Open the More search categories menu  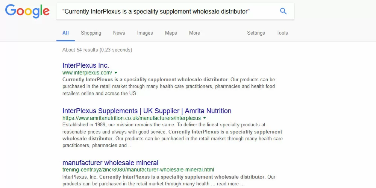pos(194,33)
